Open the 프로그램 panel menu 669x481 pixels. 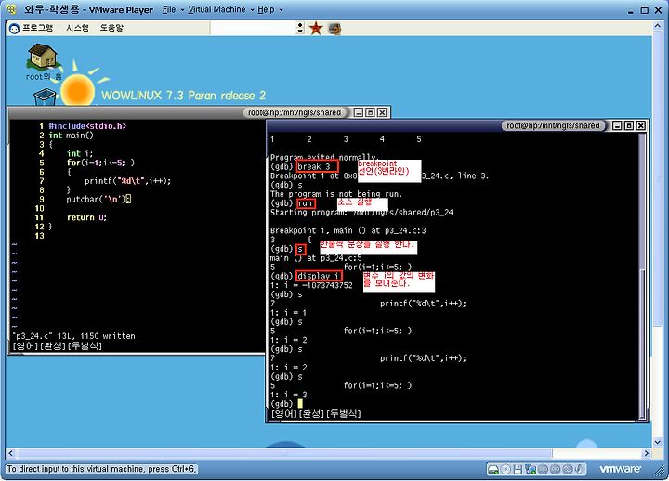coord(37,28)
